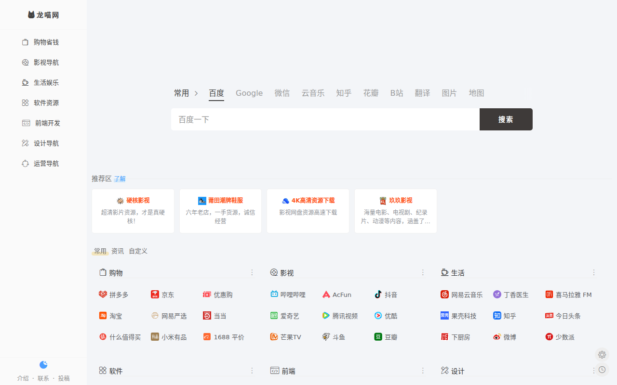Screen dimensions: 617x385
Task: Open the 软件 section options menu
Action: [x=252, y=371]
